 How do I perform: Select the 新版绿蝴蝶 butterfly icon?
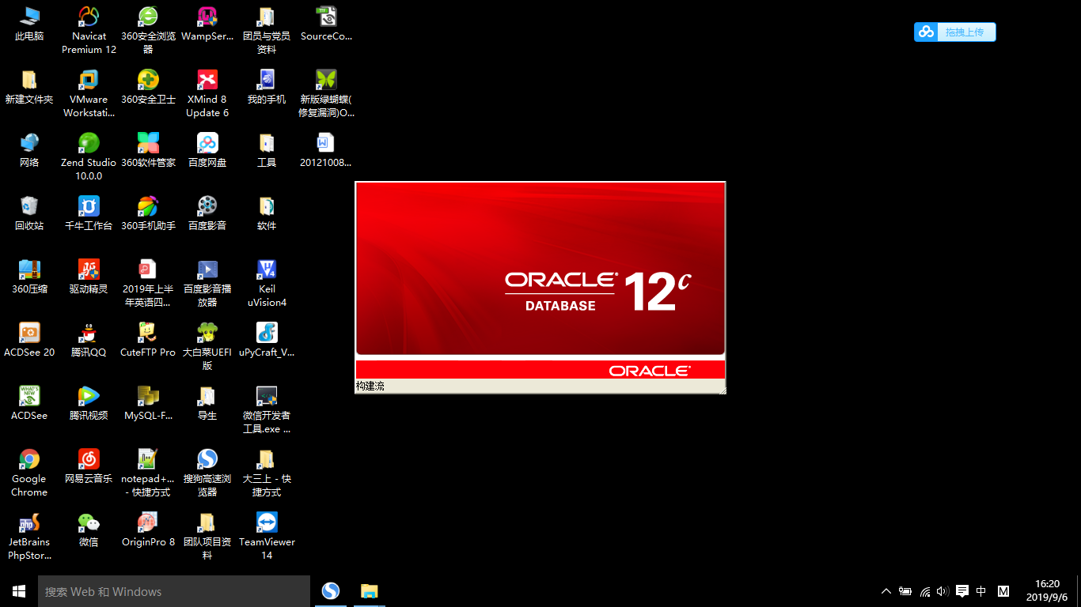(326, 93)
